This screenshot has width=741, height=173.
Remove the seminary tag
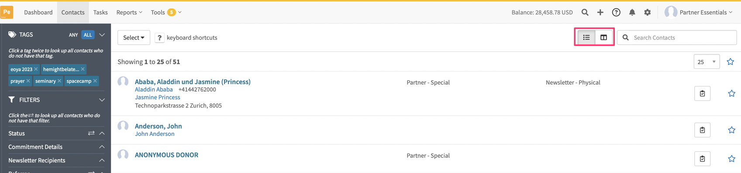59,81
